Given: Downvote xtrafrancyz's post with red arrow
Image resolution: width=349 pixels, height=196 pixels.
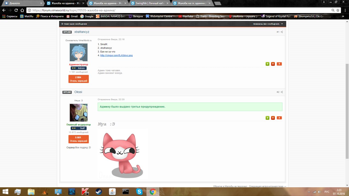Looking at the screenshot, I should click(273, 64).
